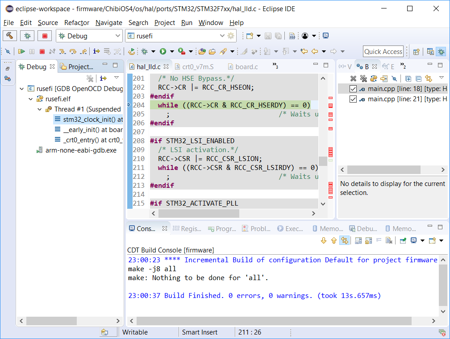Click the Quick Access field
This screenshot has height=339, width=450.
(x=383, y=51)
